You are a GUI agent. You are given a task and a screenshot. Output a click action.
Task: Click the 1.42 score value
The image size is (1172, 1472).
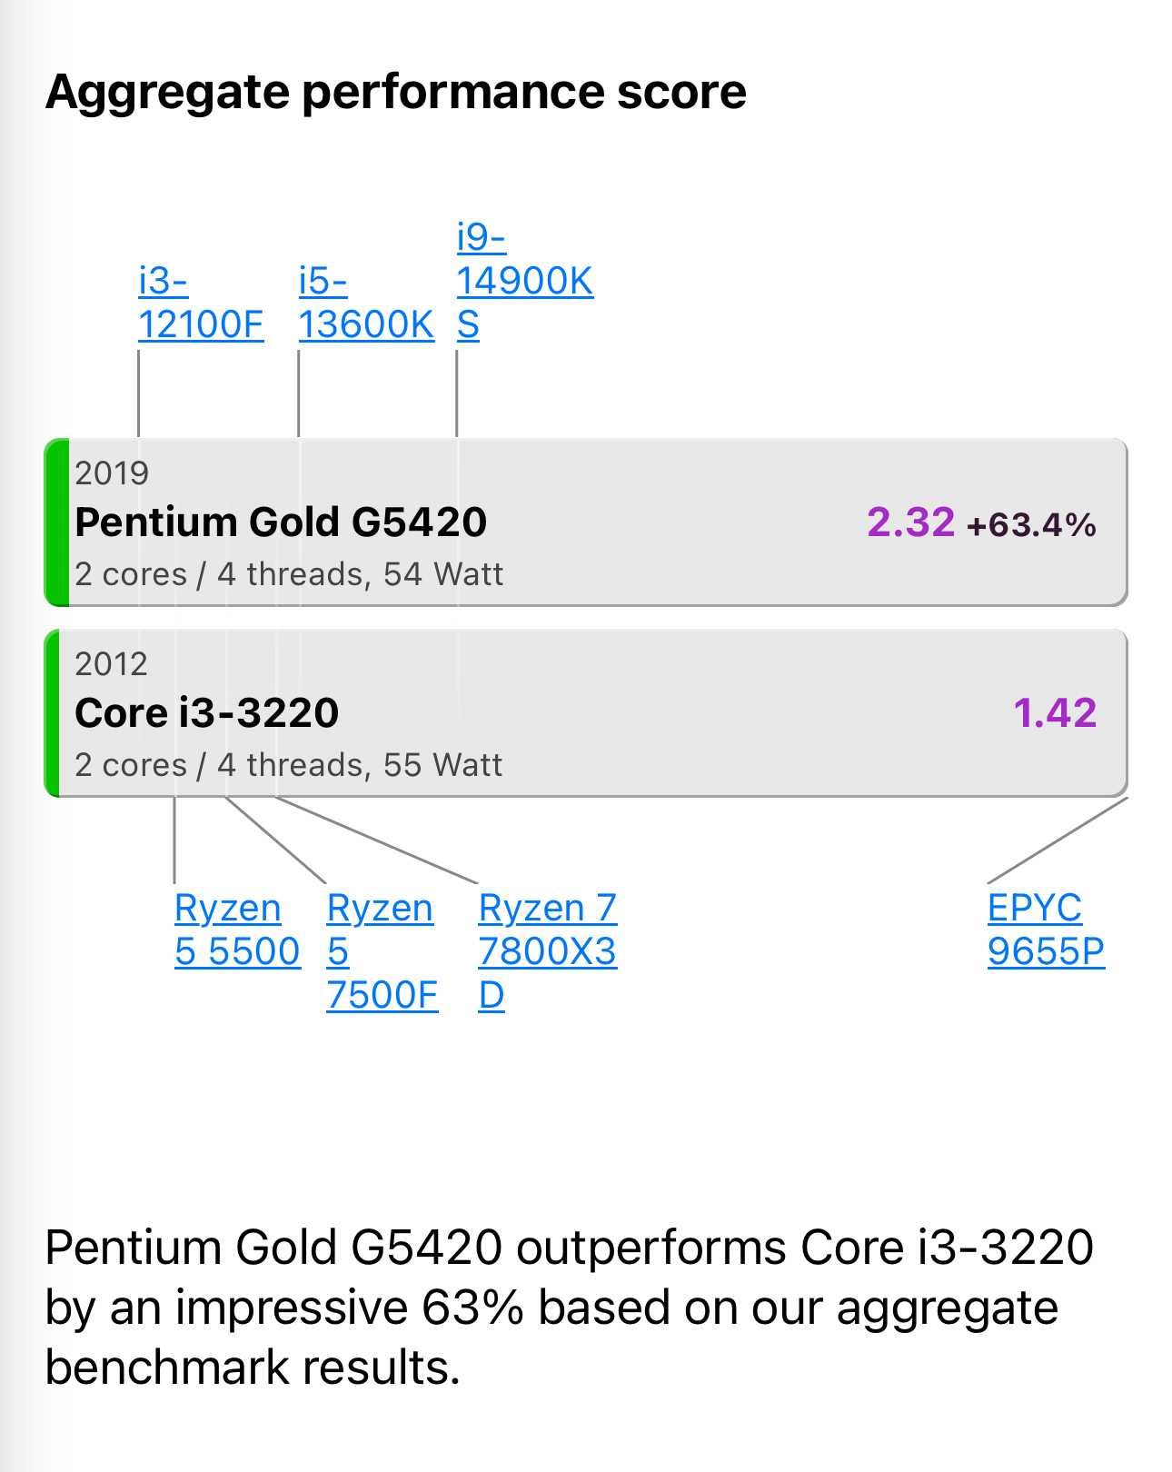click(x=1055, y=713)
